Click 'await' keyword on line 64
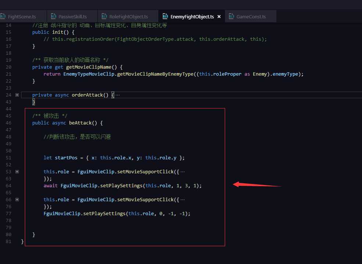Viewport: 362px width, 264px height. 51,185
